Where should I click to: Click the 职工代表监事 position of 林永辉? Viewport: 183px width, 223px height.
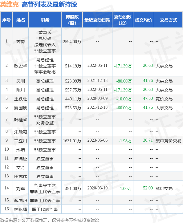click(x=45, y=209)
